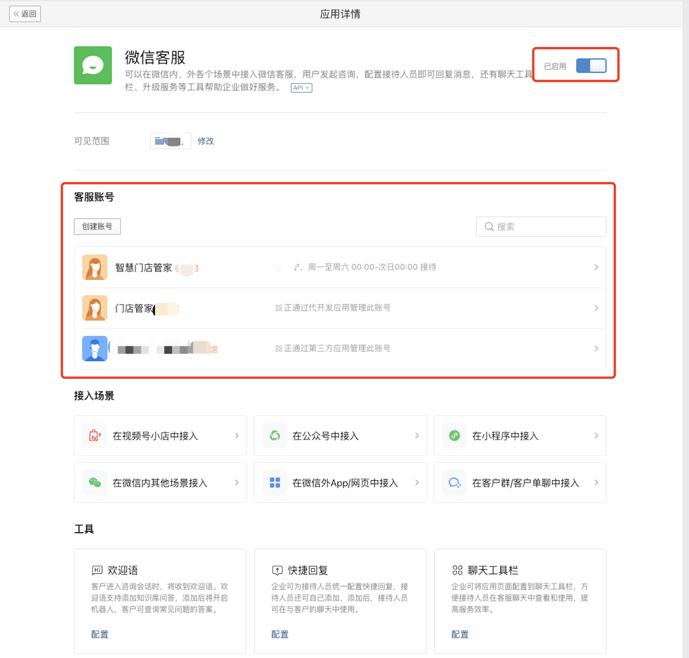The height and width of the screenshot is (658, 689).
Task: Click the 聊天工具栏 grid icon
Action: click(x=457, y=570)
